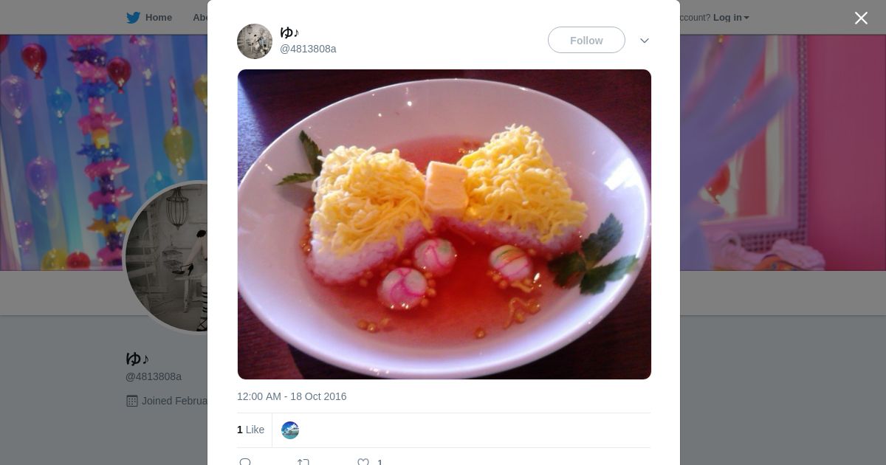Image resolution: width=886 pixels, height=465 pixels.
Task: Click the Twitter bird icon
Action: point(133,18)
